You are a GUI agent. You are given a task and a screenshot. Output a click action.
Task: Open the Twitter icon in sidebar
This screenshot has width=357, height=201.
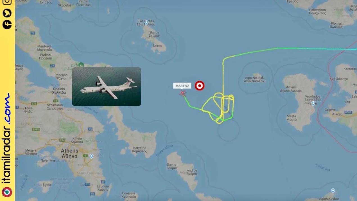[7, 13]
